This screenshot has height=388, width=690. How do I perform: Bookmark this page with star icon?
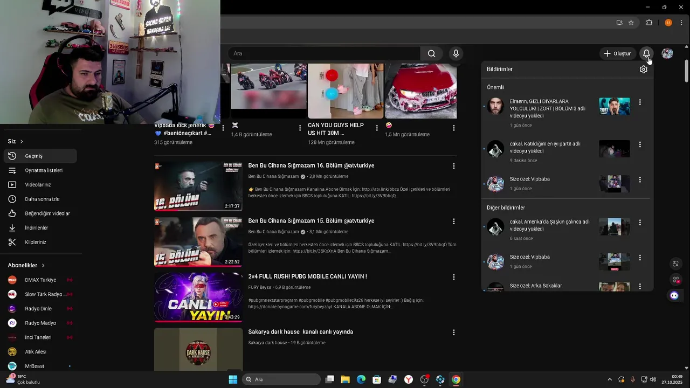tap(631, 23)
